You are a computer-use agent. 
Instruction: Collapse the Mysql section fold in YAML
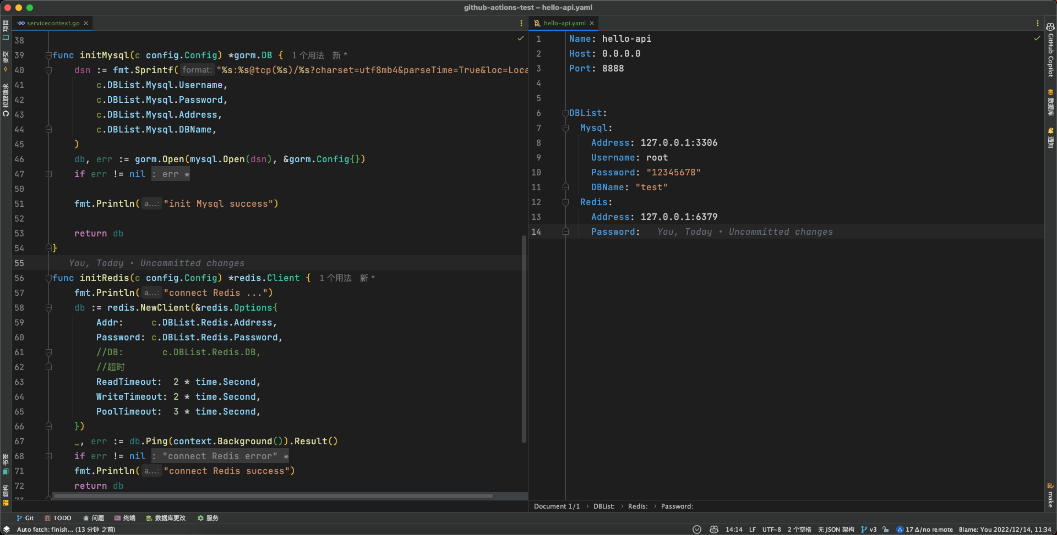(565, 128)
